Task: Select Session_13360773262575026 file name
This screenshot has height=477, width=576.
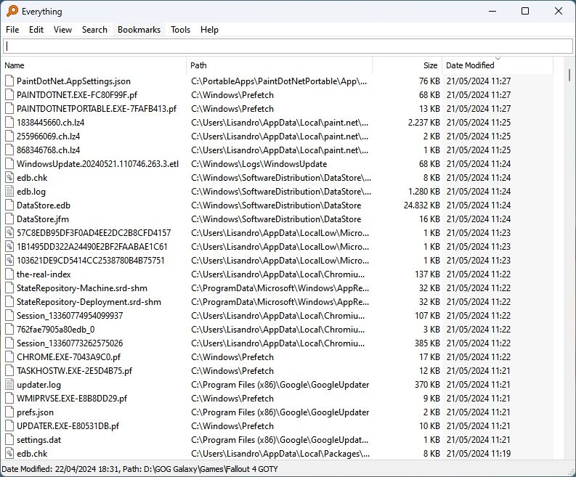Action: tap(70, 343)
